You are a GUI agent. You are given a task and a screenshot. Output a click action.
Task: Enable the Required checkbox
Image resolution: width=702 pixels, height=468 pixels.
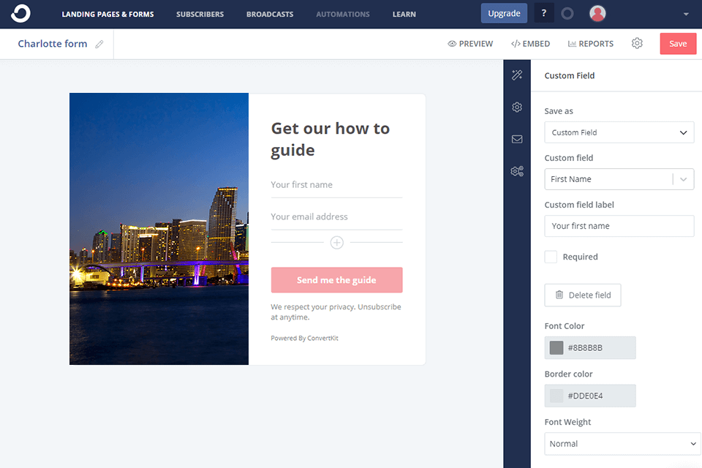tap(550, 257)
